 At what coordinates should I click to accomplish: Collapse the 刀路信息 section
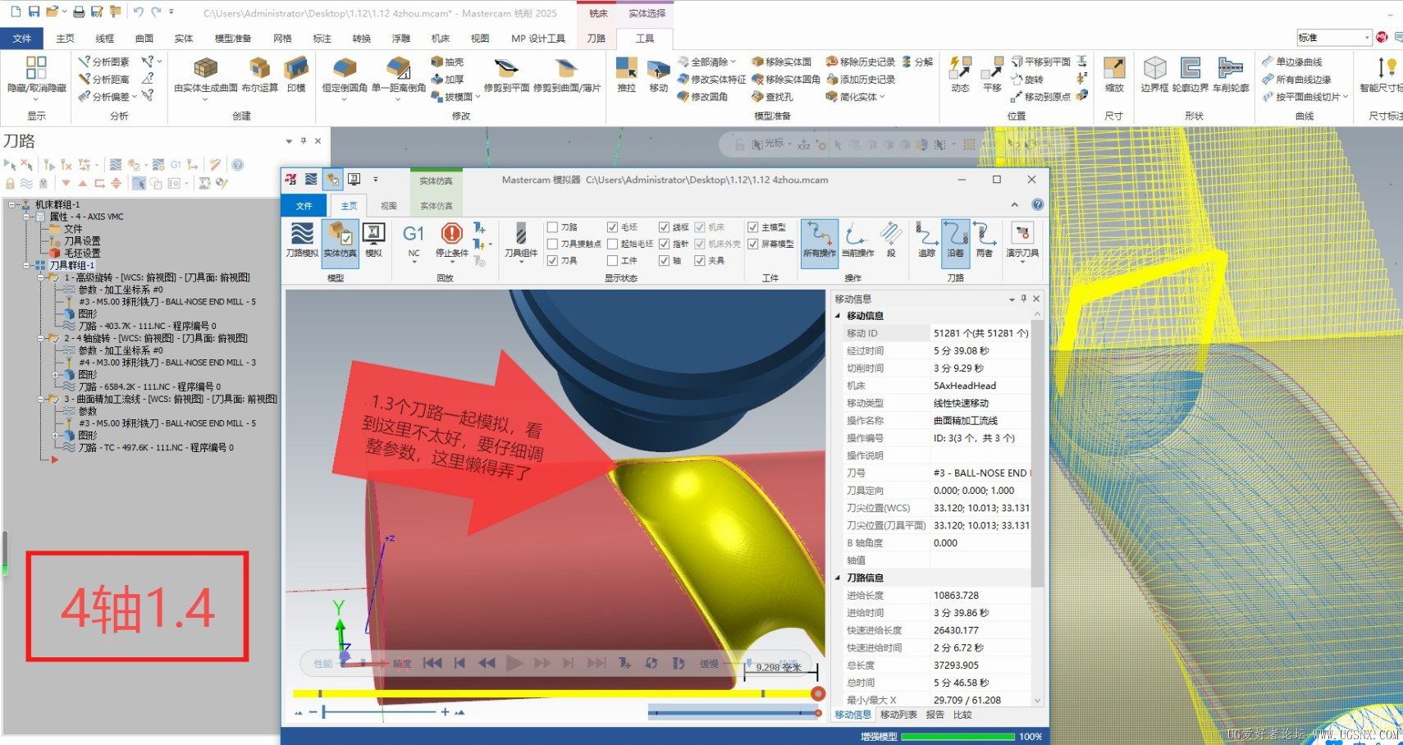838,578
